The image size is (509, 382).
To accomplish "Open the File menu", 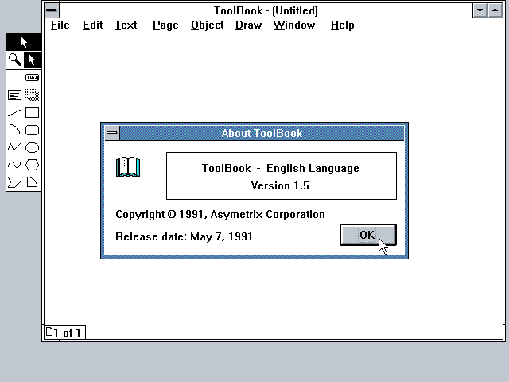I will click(x=60, y=25).
